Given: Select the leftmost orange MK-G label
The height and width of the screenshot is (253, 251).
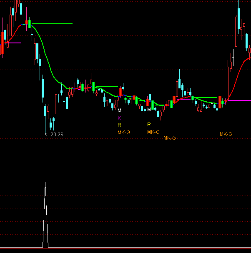Looking at the screenshot, I should [123, 132].
